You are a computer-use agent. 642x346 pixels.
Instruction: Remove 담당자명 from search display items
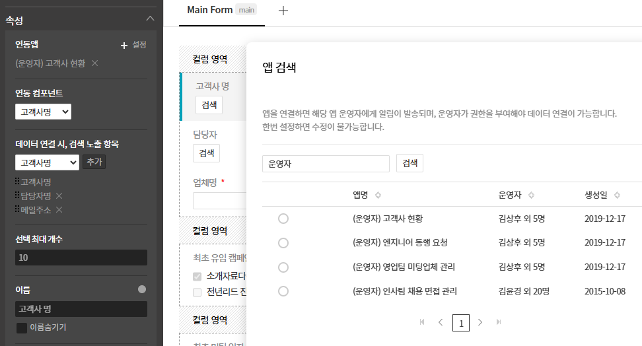point(59,195)
